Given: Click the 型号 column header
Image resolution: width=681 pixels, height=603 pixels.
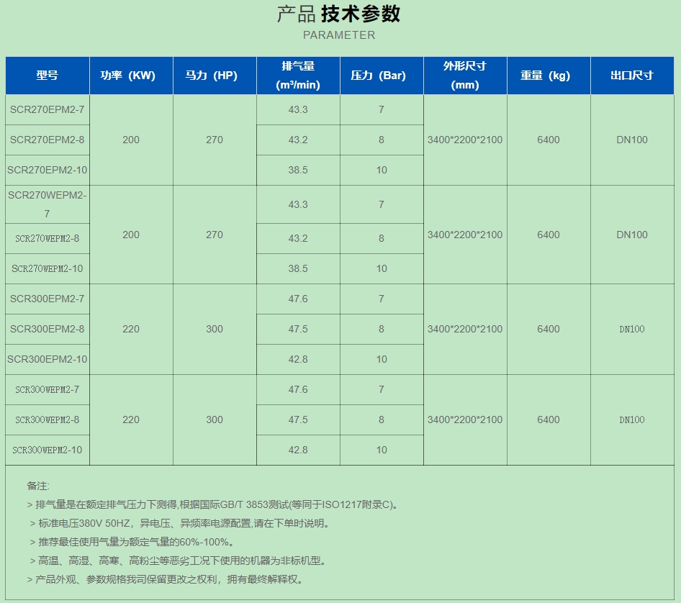Looking at the screenshot, I should (46, 75).
